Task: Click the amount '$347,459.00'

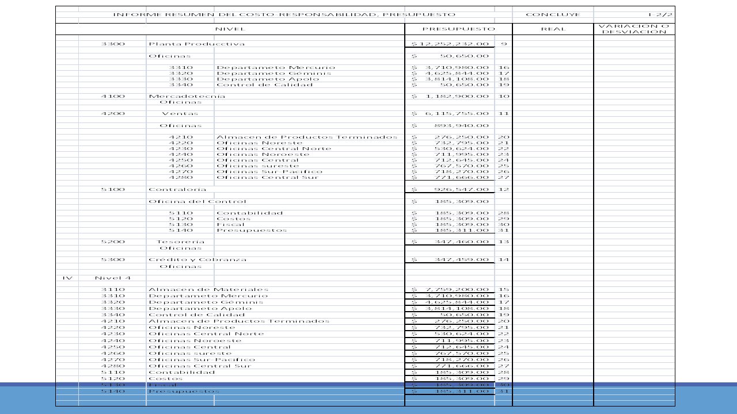Action: pos(450,259)
